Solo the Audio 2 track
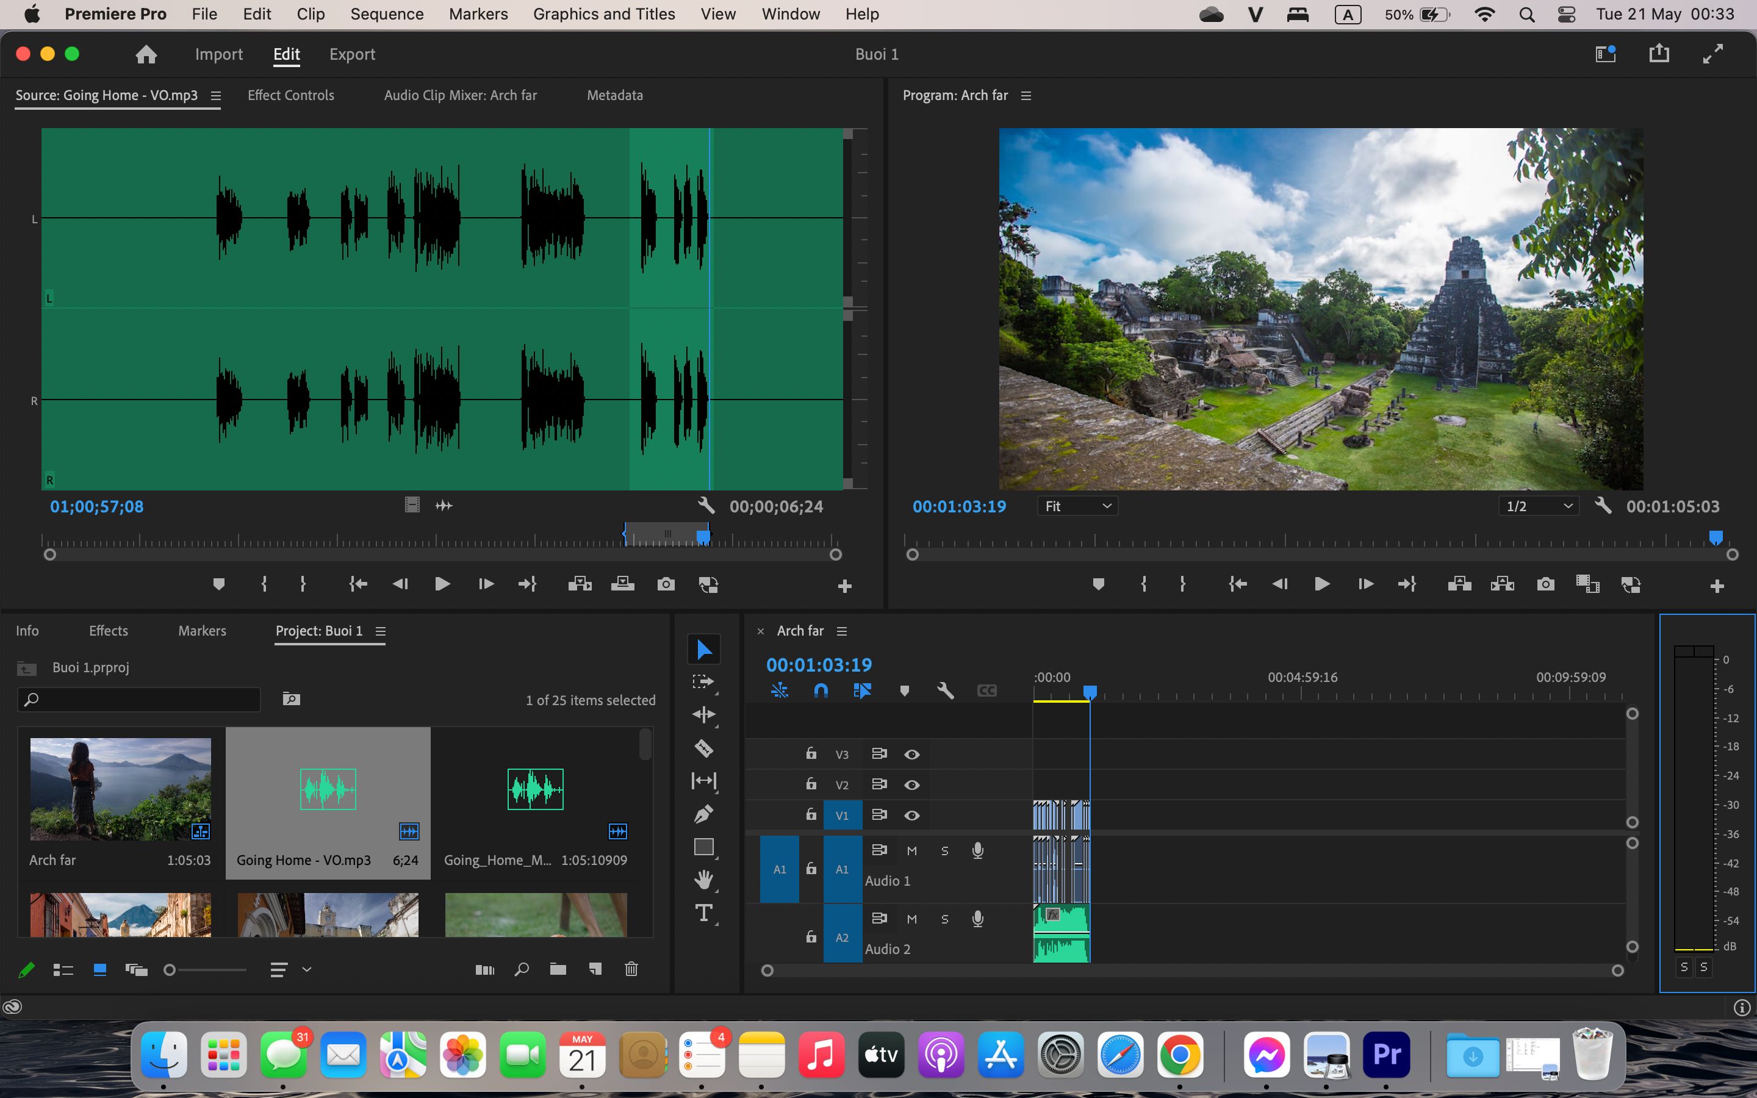Image resolution: width=1757 pixels, height=1098 pixels. (x=944, y=919)
